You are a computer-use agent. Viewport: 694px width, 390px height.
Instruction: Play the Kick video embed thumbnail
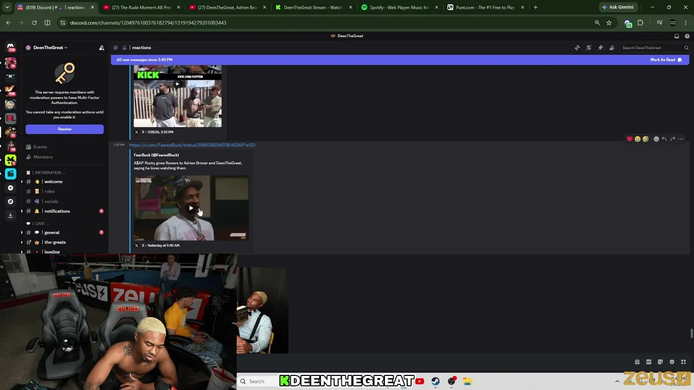(x=177, y=84)
